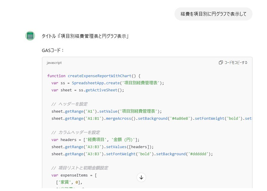Click mergeAcross in the code
This screenshot has width=267, height=191.
tap(119, 119)
